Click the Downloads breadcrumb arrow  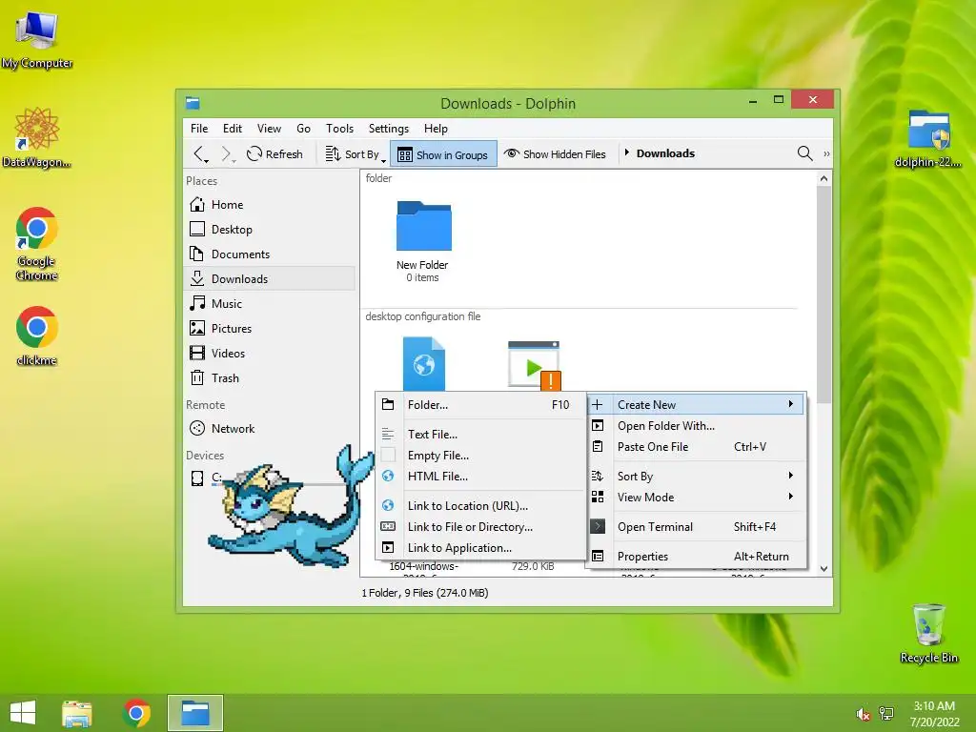coord(627,152)
